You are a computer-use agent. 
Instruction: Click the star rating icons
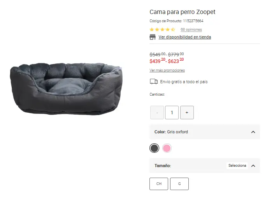pyautogui.click(x=162, y=30)
